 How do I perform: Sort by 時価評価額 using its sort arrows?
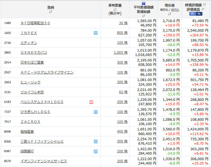tap(205, 5)
